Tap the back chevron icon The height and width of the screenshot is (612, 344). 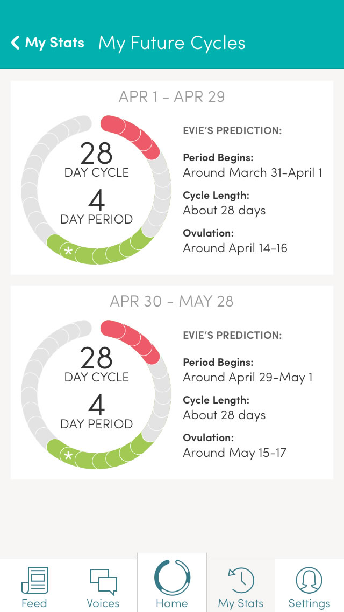coord(15,43)
